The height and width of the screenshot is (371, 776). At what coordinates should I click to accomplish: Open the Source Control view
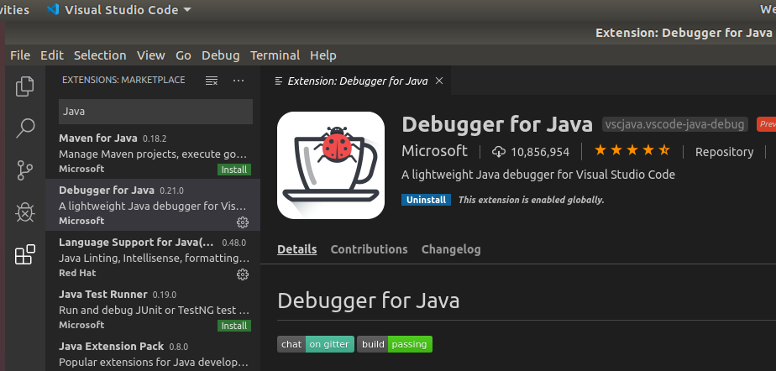click(24, 170)
